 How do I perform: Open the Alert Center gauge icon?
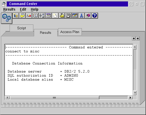point(29,16)
